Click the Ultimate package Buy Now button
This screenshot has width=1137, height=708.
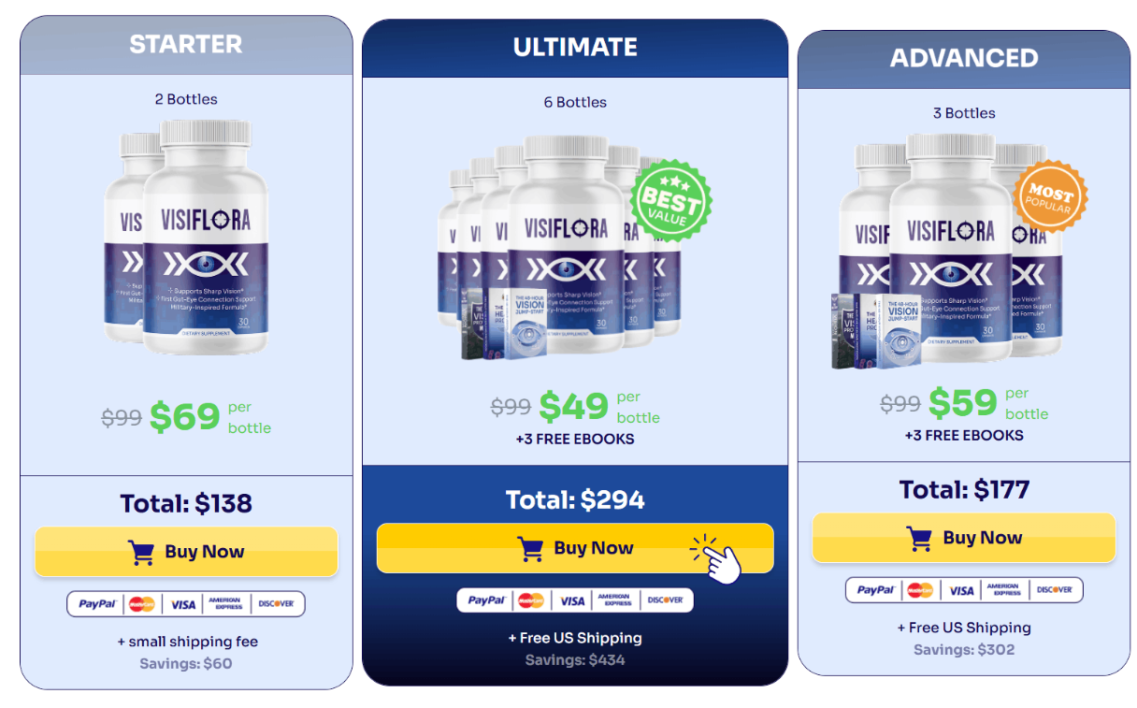click(575, 548)
